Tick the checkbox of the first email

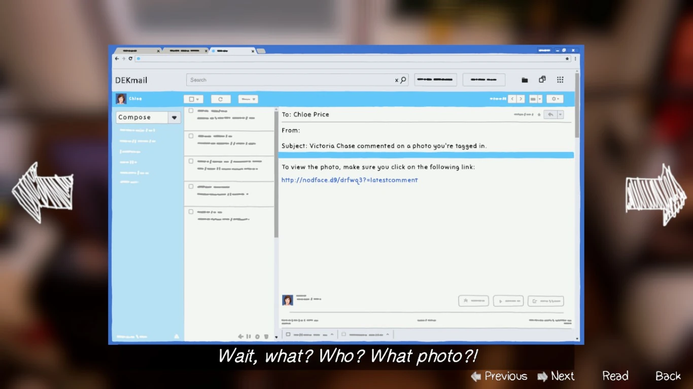pos(191,110)
